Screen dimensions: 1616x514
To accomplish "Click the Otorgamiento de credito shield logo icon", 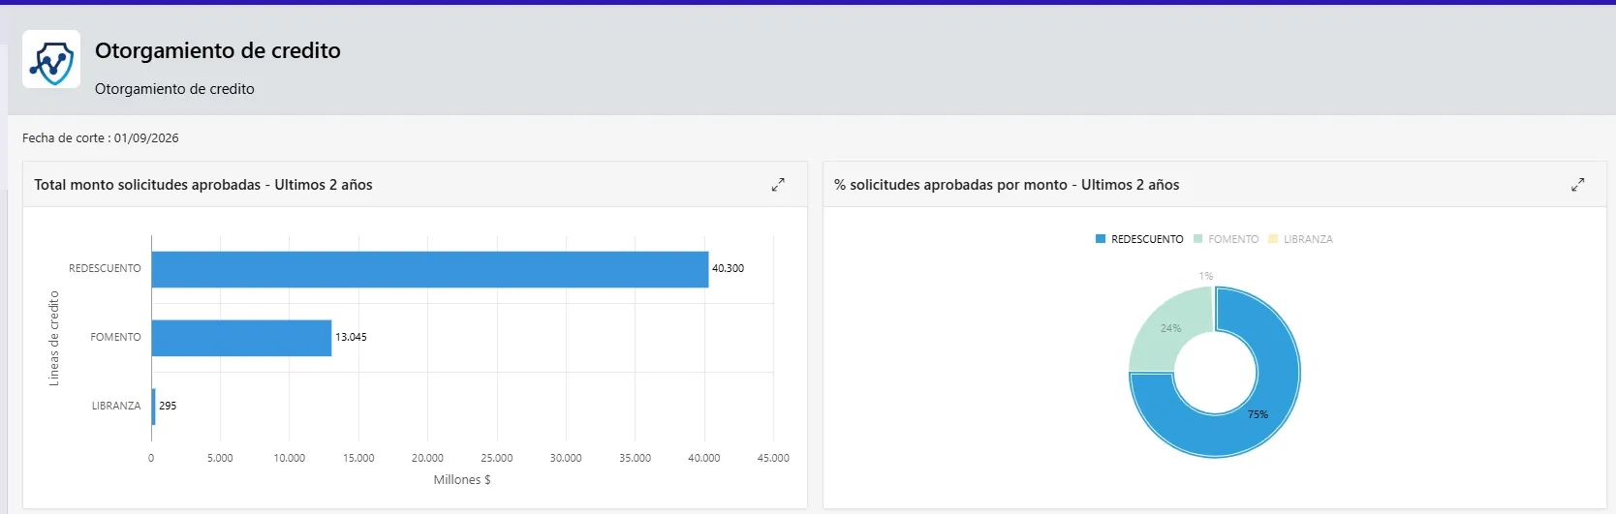I will pos(51,59).
